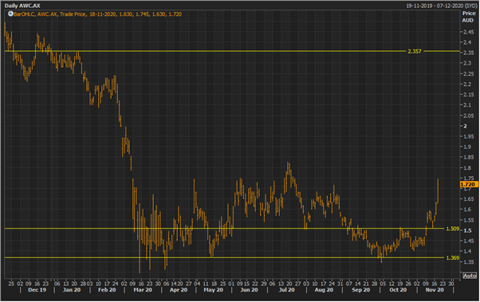
Task: Click the 1.95 price axis value
Action: click(x=469, y=136)
